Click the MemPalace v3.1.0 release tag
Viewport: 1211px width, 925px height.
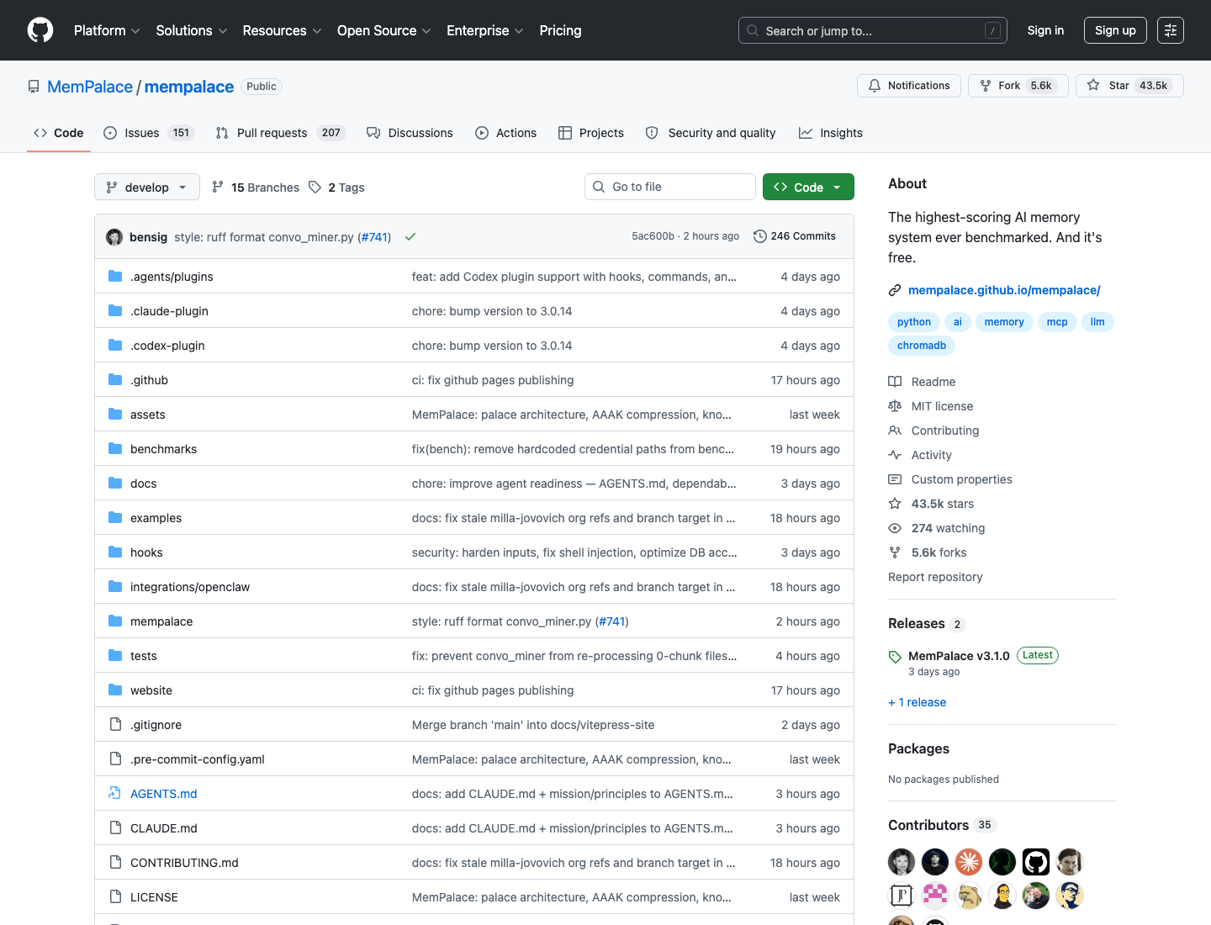point(959,656)
